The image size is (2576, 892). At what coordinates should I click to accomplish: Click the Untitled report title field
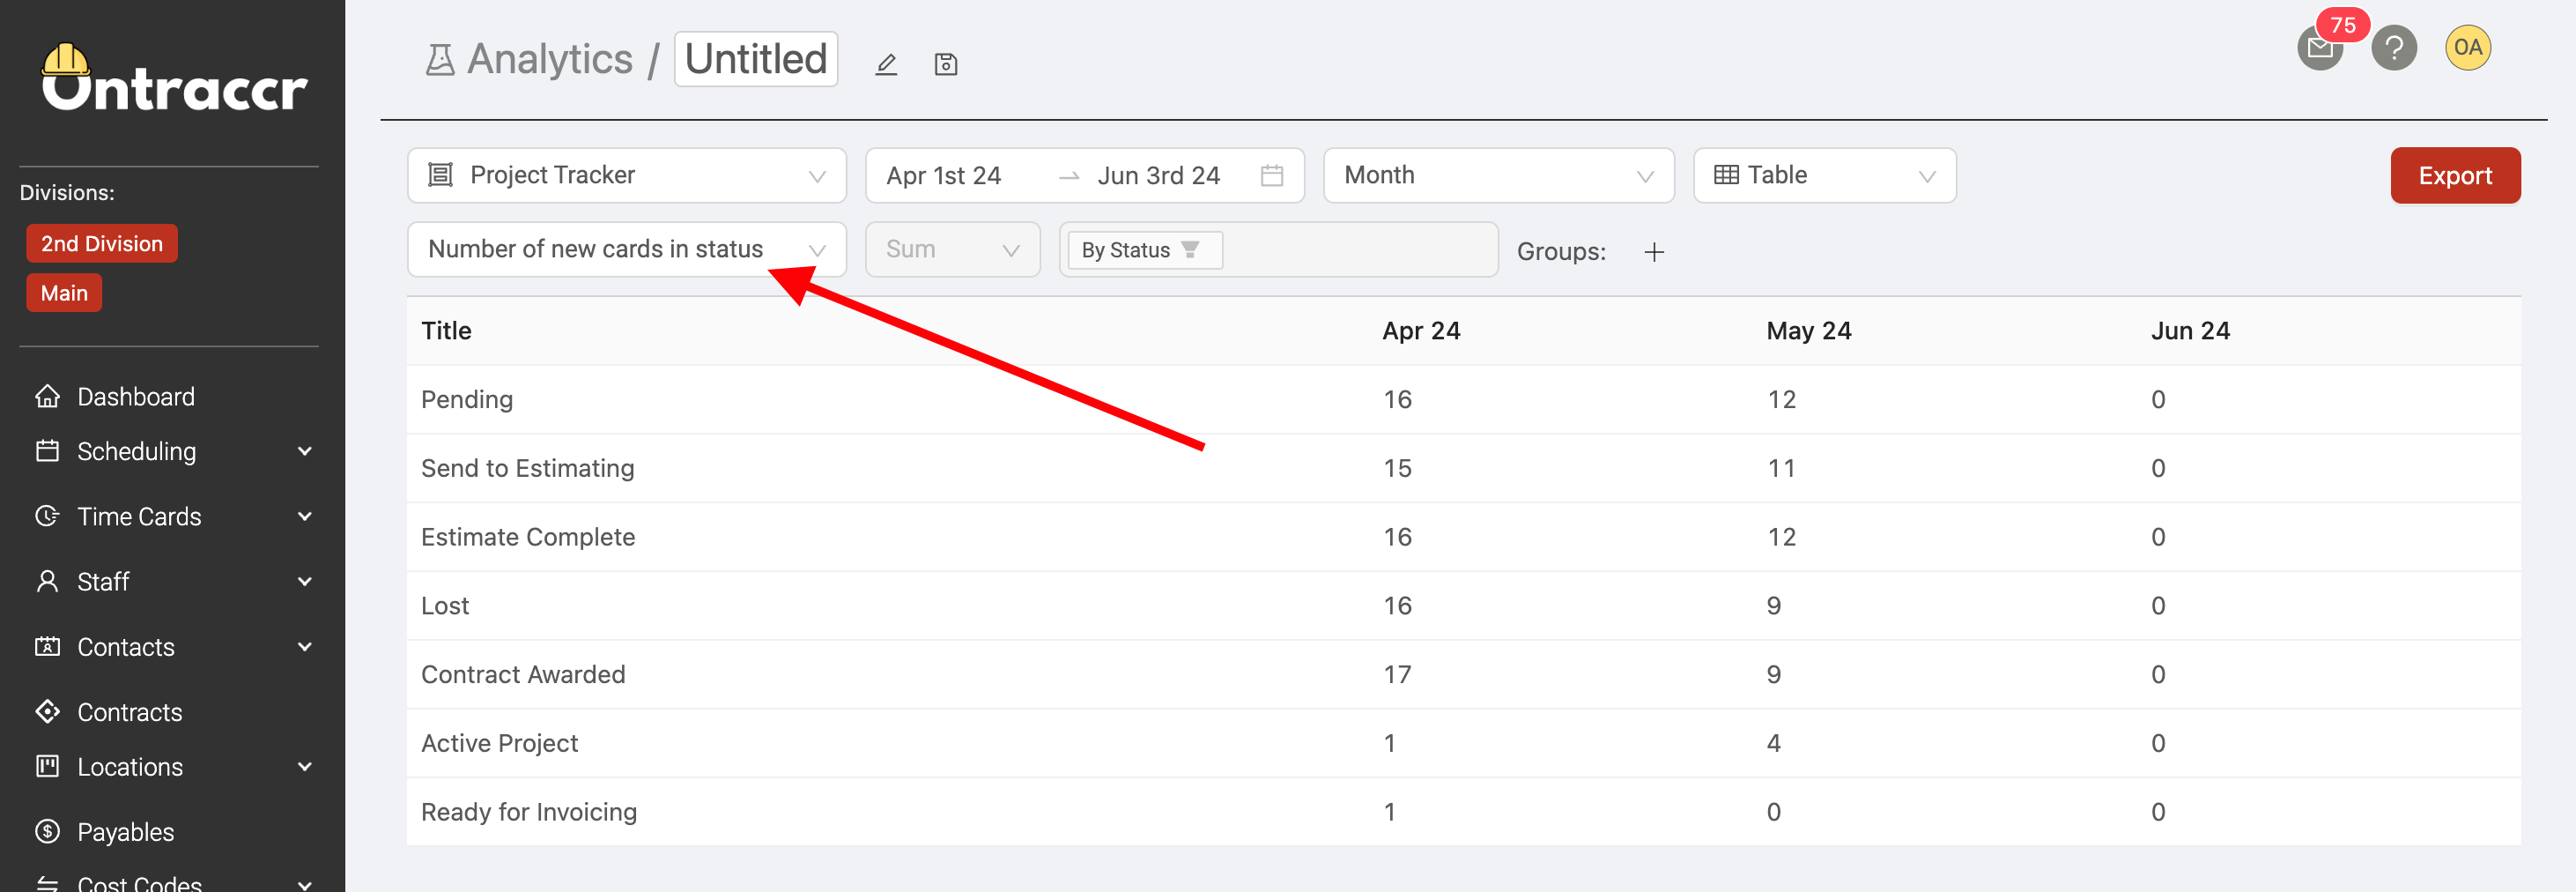756,59
